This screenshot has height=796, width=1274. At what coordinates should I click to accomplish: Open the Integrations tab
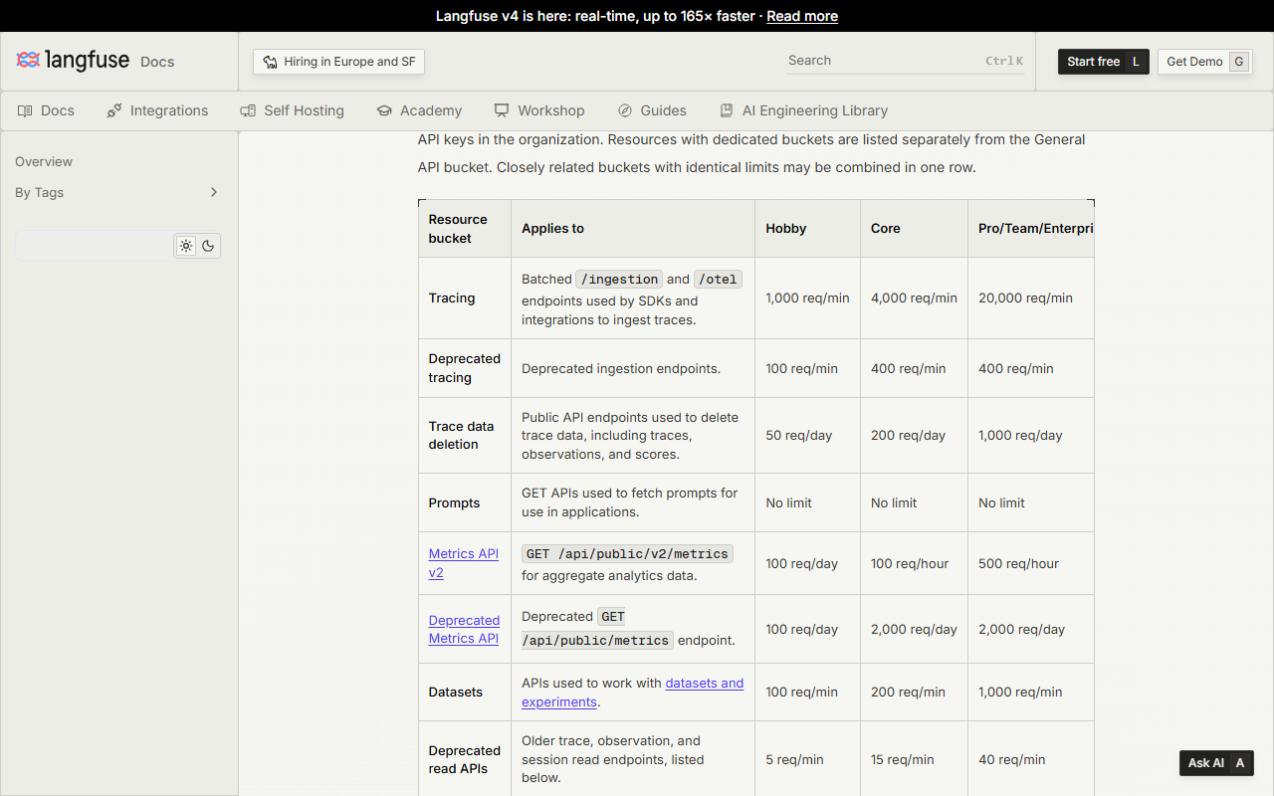click(157, 110)
